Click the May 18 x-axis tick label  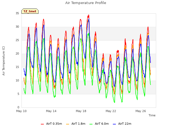click(81, 111)
